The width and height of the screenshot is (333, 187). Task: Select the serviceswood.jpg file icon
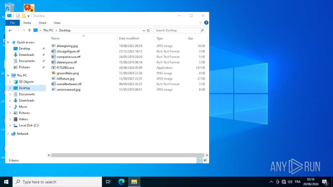[x=54, y=90]
